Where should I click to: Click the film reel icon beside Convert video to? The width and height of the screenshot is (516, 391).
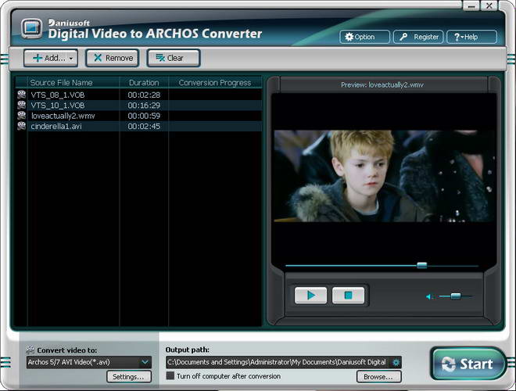30,350
